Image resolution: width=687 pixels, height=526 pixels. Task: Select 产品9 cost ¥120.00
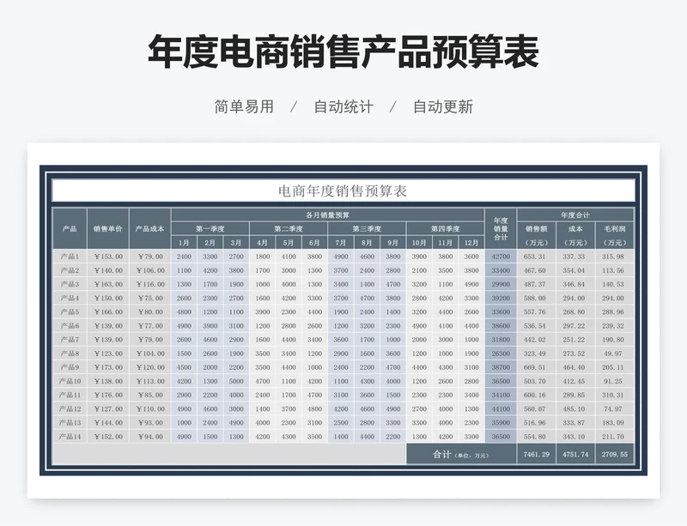pos(149,367)
